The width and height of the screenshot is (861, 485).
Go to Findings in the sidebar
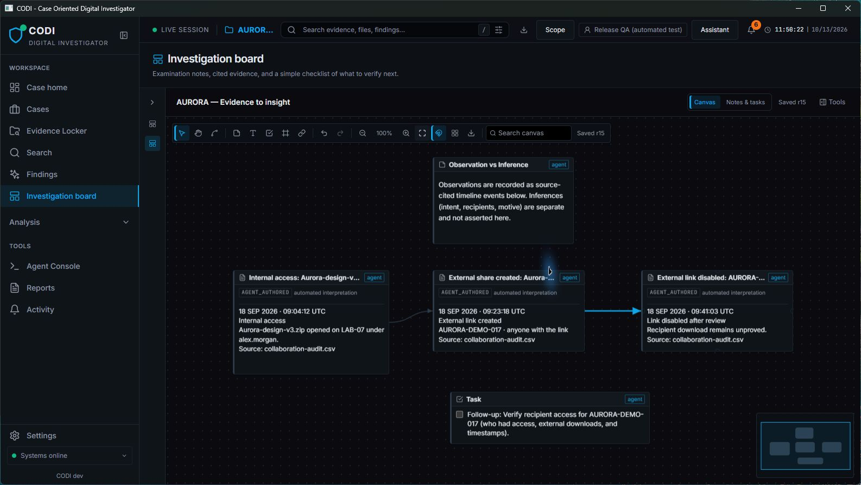tap(69, 174)
